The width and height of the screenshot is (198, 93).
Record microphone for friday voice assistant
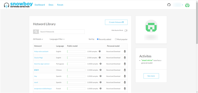[125, 52]
